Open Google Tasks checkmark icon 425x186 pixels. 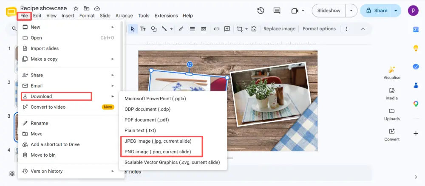[x=416, y=67]
